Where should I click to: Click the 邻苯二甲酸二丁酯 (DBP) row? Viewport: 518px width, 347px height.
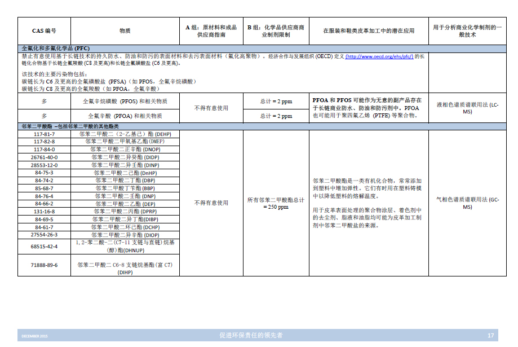tap(125, 181)
